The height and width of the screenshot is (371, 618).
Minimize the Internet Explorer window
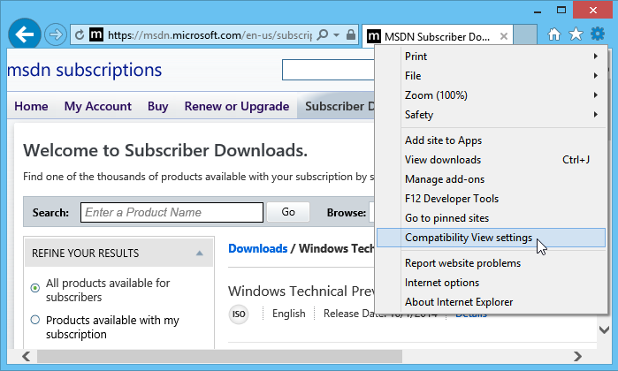tap(538, 11)
